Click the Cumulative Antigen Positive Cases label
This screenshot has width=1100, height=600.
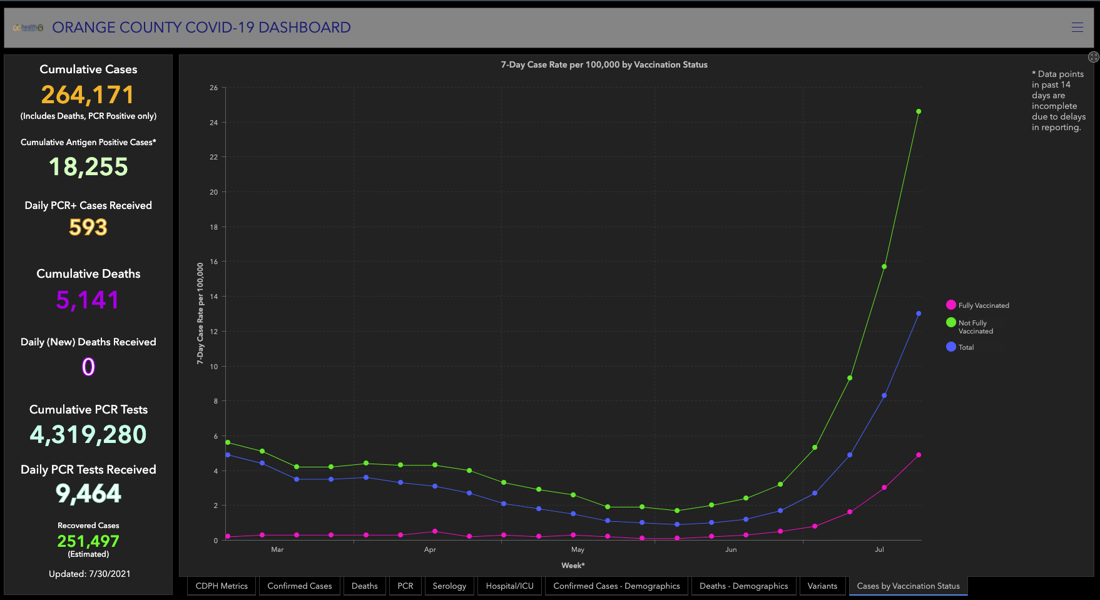(88, 143)
